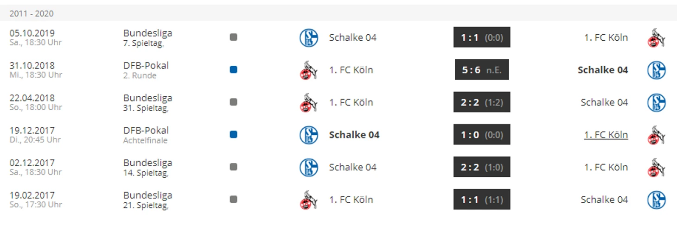The width and height of the screenshot is (677, 225).
Task: Open the 5:6 n.E. penalty shootout result
Action: [481, 70]
